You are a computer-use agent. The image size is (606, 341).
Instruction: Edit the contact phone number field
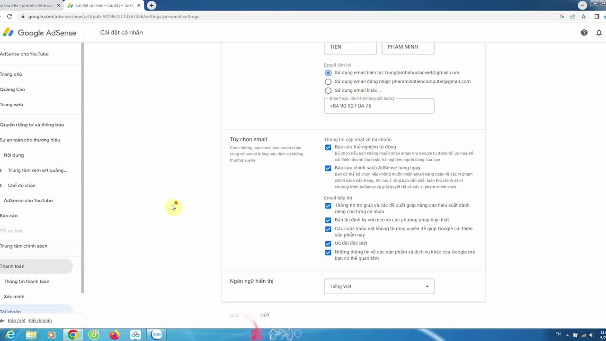coord(379,106)
